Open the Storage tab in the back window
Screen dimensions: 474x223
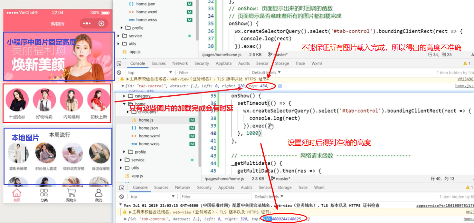282,63
